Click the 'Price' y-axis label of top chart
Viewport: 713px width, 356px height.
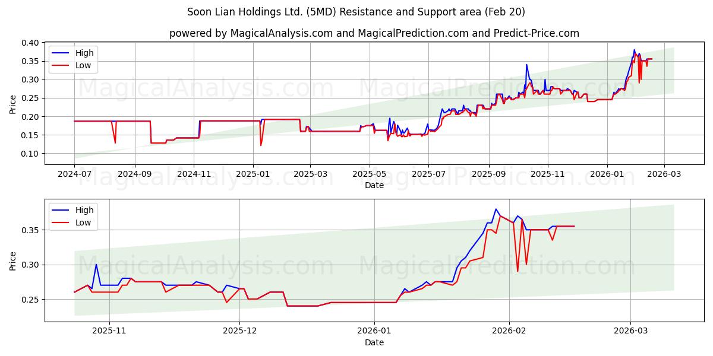13,104
